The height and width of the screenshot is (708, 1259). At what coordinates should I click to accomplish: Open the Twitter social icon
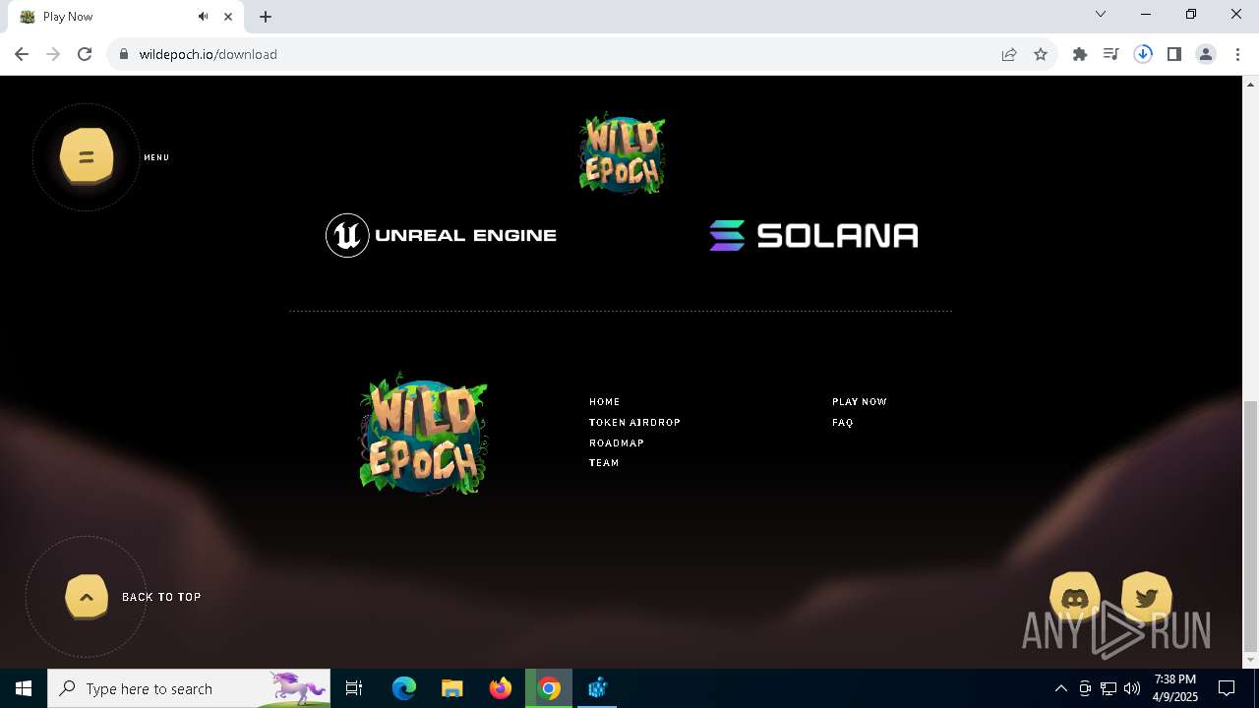point(1146,597)
